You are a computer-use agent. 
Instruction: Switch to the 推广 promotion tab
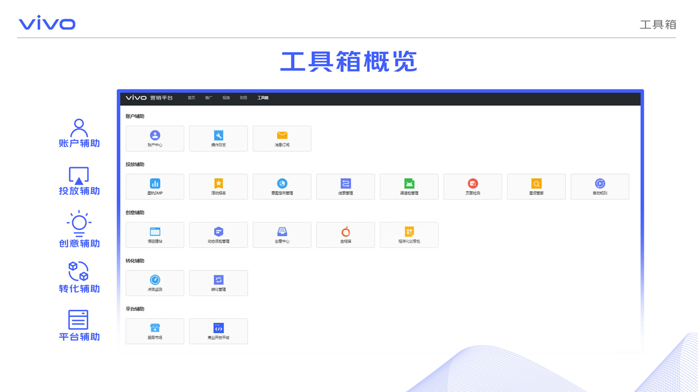[x=209, y=98]
